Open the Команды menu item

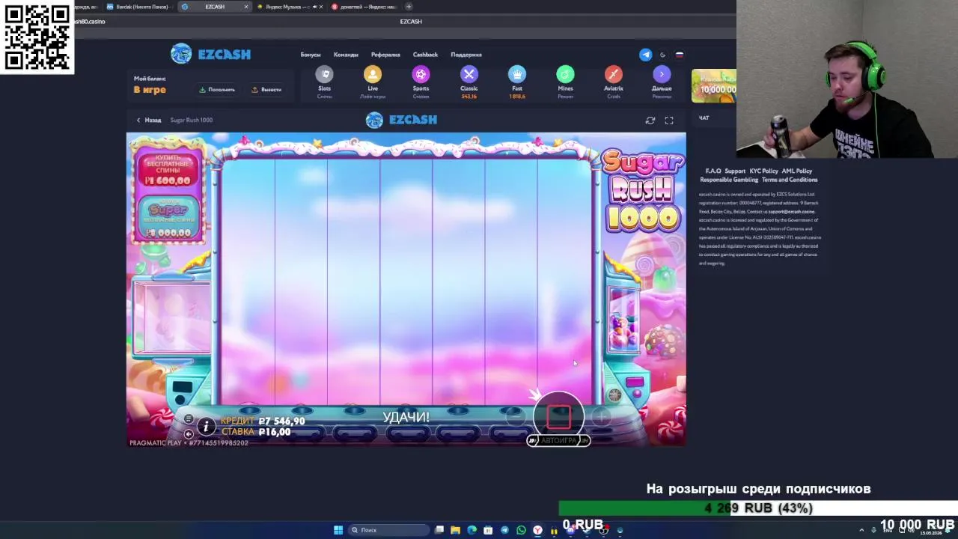tap(346, 55)
